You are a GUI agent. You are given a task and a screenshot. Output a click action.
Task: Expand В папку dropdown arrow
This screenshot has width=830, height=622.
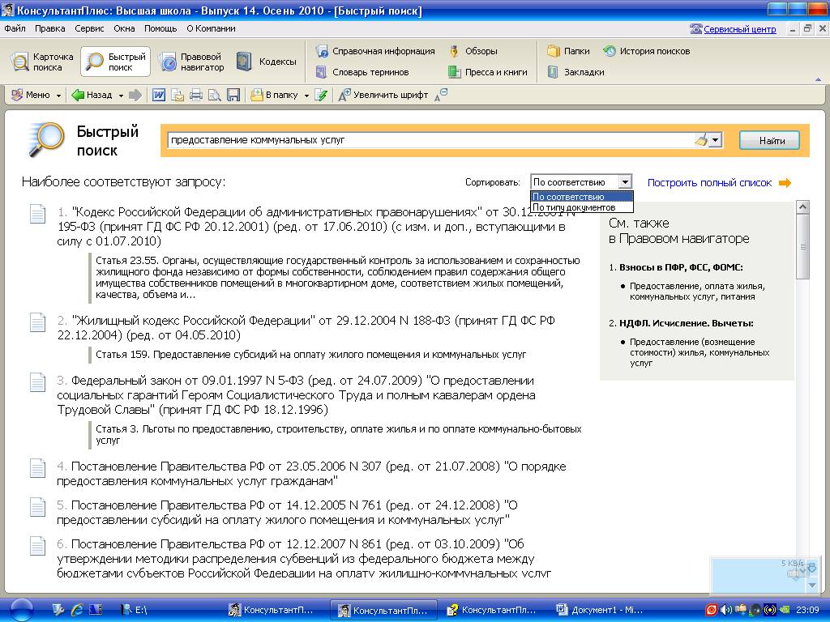(x=306, y=96)
